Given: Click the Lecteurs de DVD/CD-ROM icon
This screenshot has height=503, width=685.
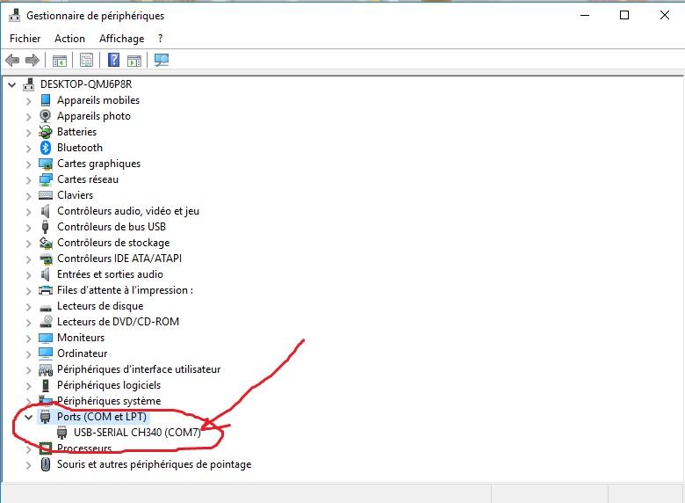Looking at the screenshot, I should click(46, 322).
